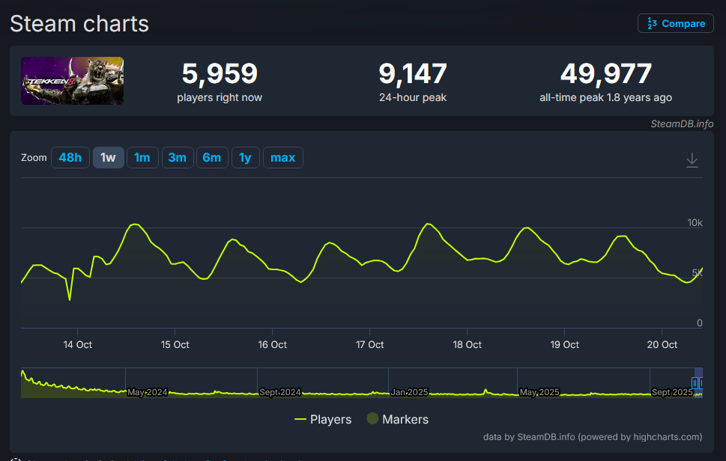The image size is (726, 461).
Task: Show max range of chart
Action: coord(283,158)
